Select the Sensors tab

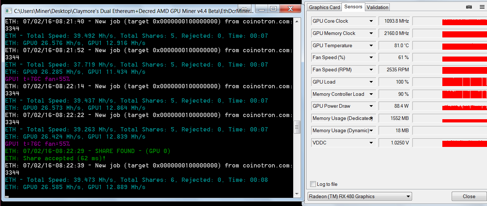click(x=353, y=6)
